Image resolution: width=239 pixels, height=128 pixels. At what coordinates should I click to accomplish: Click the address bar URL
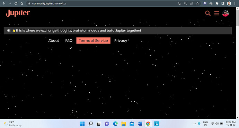pyautogui.click(x=49, y=3)
